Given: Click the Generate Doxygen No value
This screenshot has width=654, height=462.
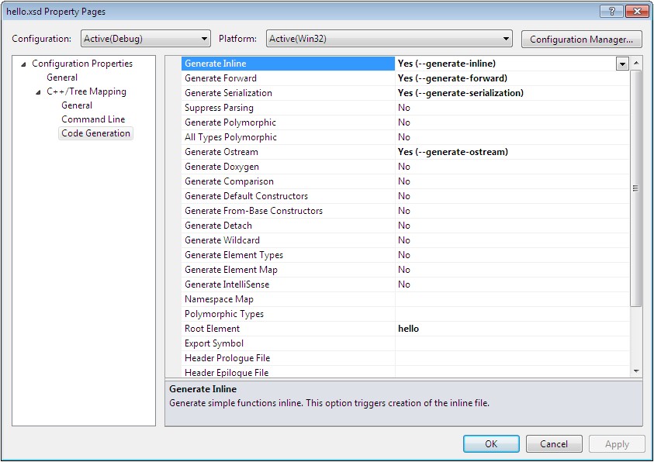Looking at the screenshot, I should [404, 167].
